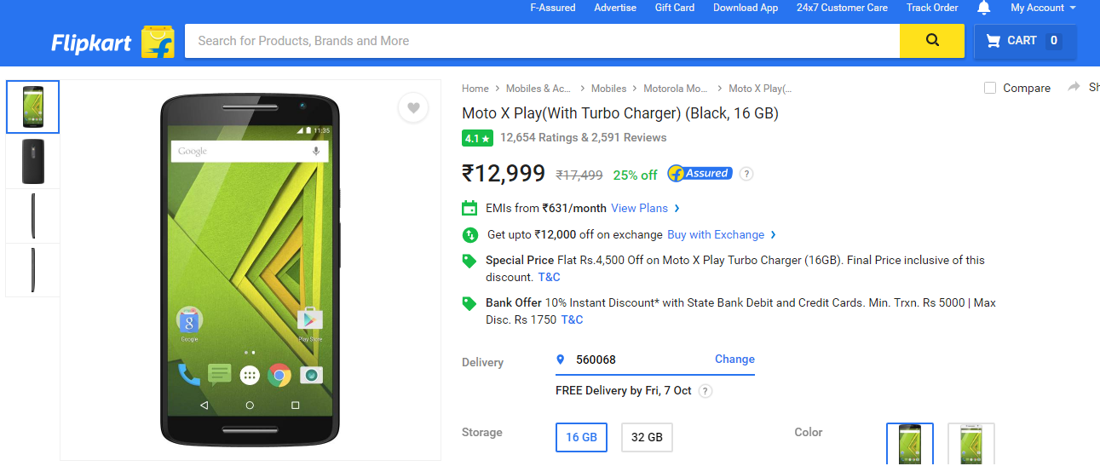Go to Moto X Play(... breadcrumb
The image size is (1100, 466).
coord(760,89)
